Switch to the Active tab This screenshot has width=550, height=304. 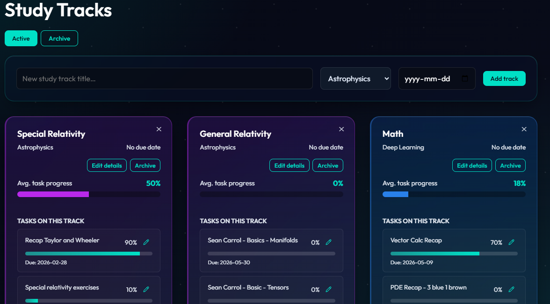[x=21, y=38]
